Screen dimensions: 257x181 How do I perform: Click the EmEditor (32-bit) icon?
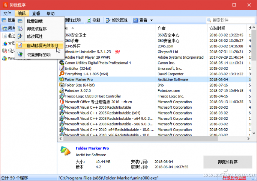pos(62,68)
